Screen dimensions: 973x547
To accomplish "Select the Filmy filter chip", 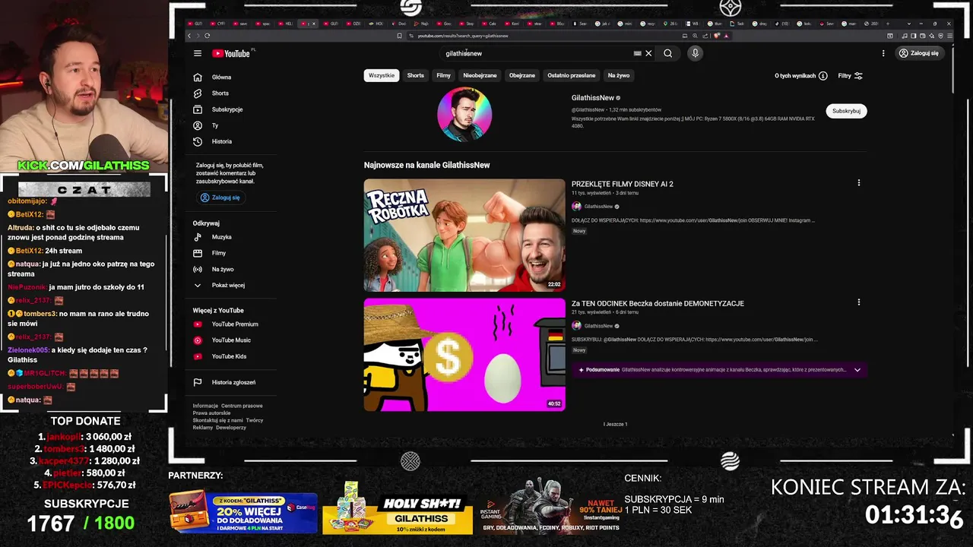I will (x=444, y=75).
